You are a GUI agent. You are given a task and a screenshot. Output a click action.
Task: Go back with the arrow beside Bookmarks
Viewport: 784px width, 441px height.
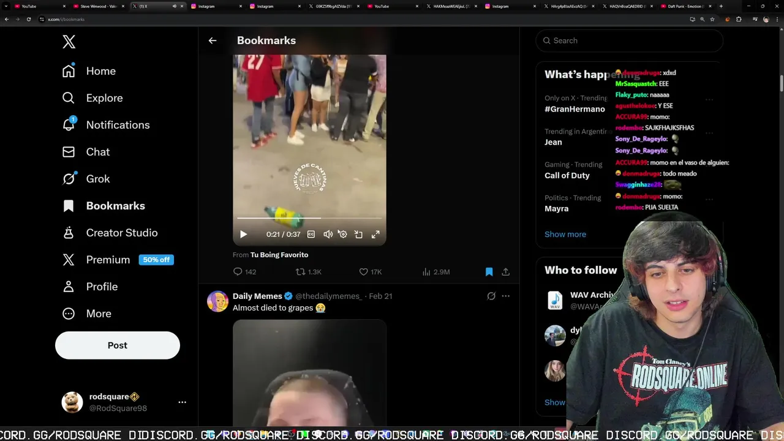coord(213,40)
